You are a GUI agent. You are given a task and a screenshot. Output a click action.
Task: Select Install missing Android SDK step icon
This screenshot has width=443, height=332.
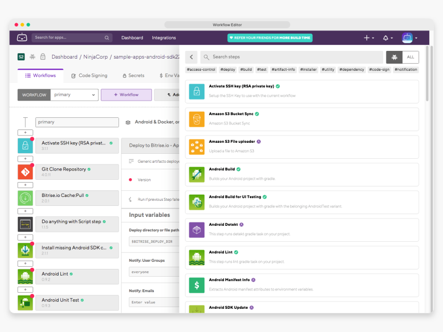point(25,251)
